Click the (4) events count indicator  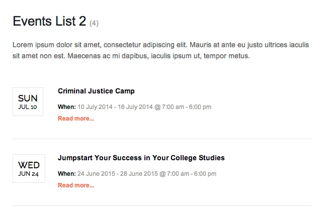coord(94,23)
